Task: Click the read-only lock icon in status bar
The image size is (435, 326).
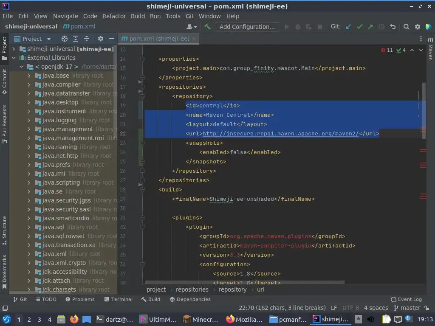Action: (x=427, y=308)
